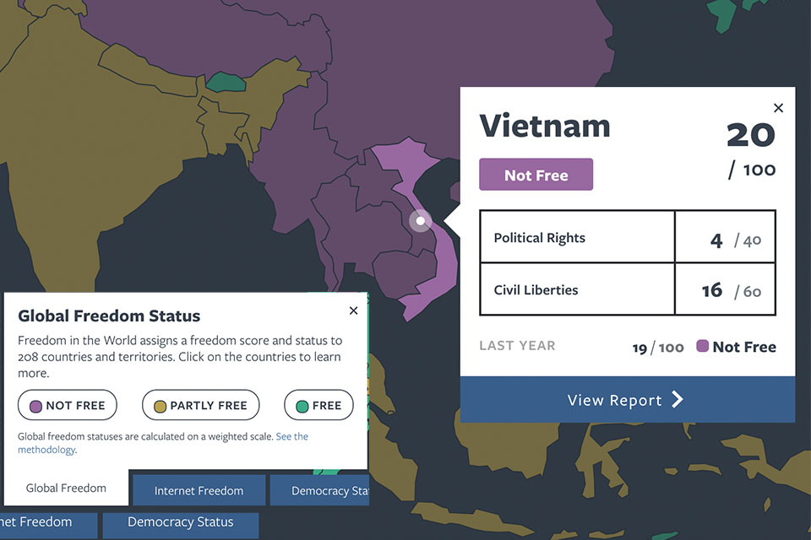Follow the 'See the methodology' link
The image size is (811, 540).
pyautogui.click(x=291, y=437)
